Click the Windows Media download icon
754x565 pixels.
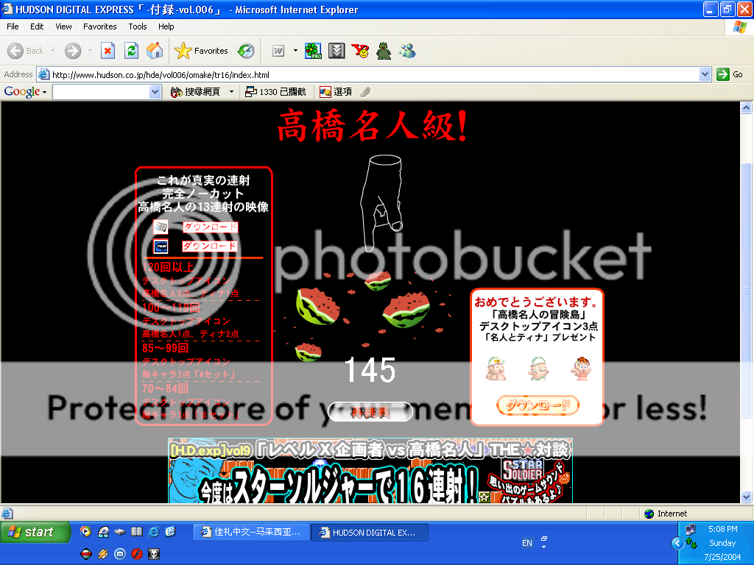click(161, 227)
